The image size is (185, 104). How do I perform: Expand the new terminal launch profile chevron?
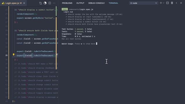pyautogui.click(x=164, y=3)
